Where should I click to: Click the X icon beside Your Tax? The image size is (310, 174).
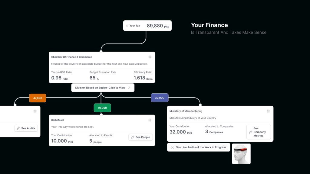(x=127, y=26)
